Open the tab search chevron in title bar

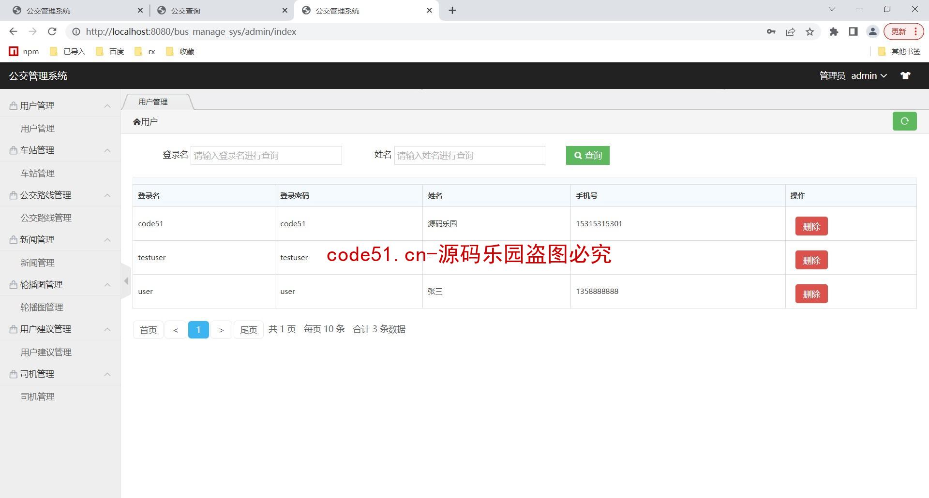point(832,9)
